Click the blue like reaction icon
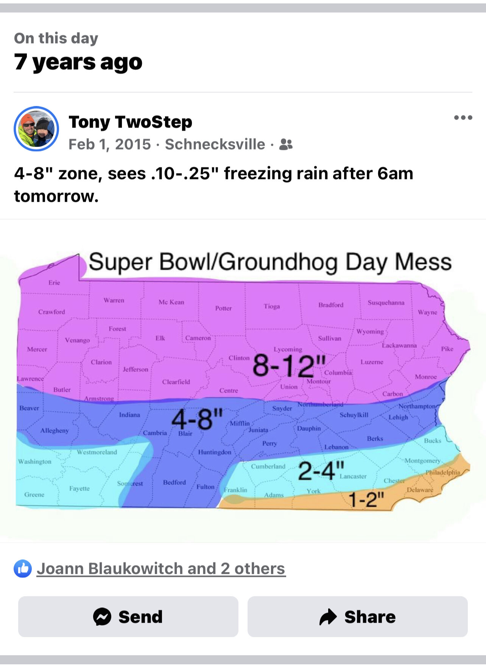The height and width of the screenshot is (670, 486). (x=23, y=569)
